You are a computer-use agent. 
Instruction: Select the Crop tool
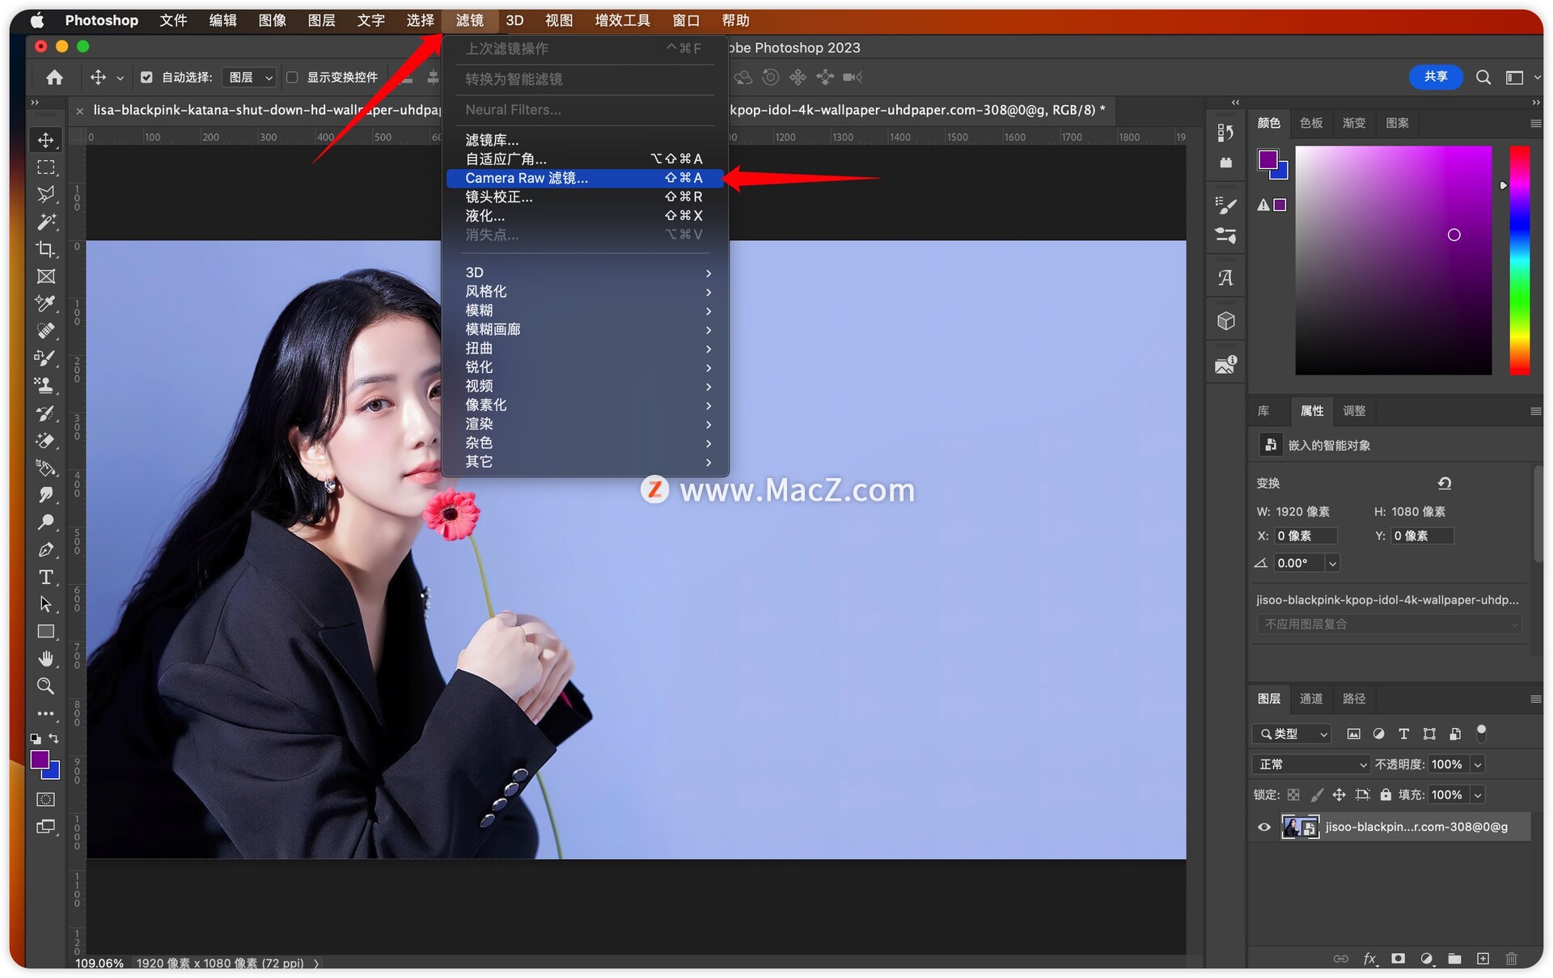46,249
